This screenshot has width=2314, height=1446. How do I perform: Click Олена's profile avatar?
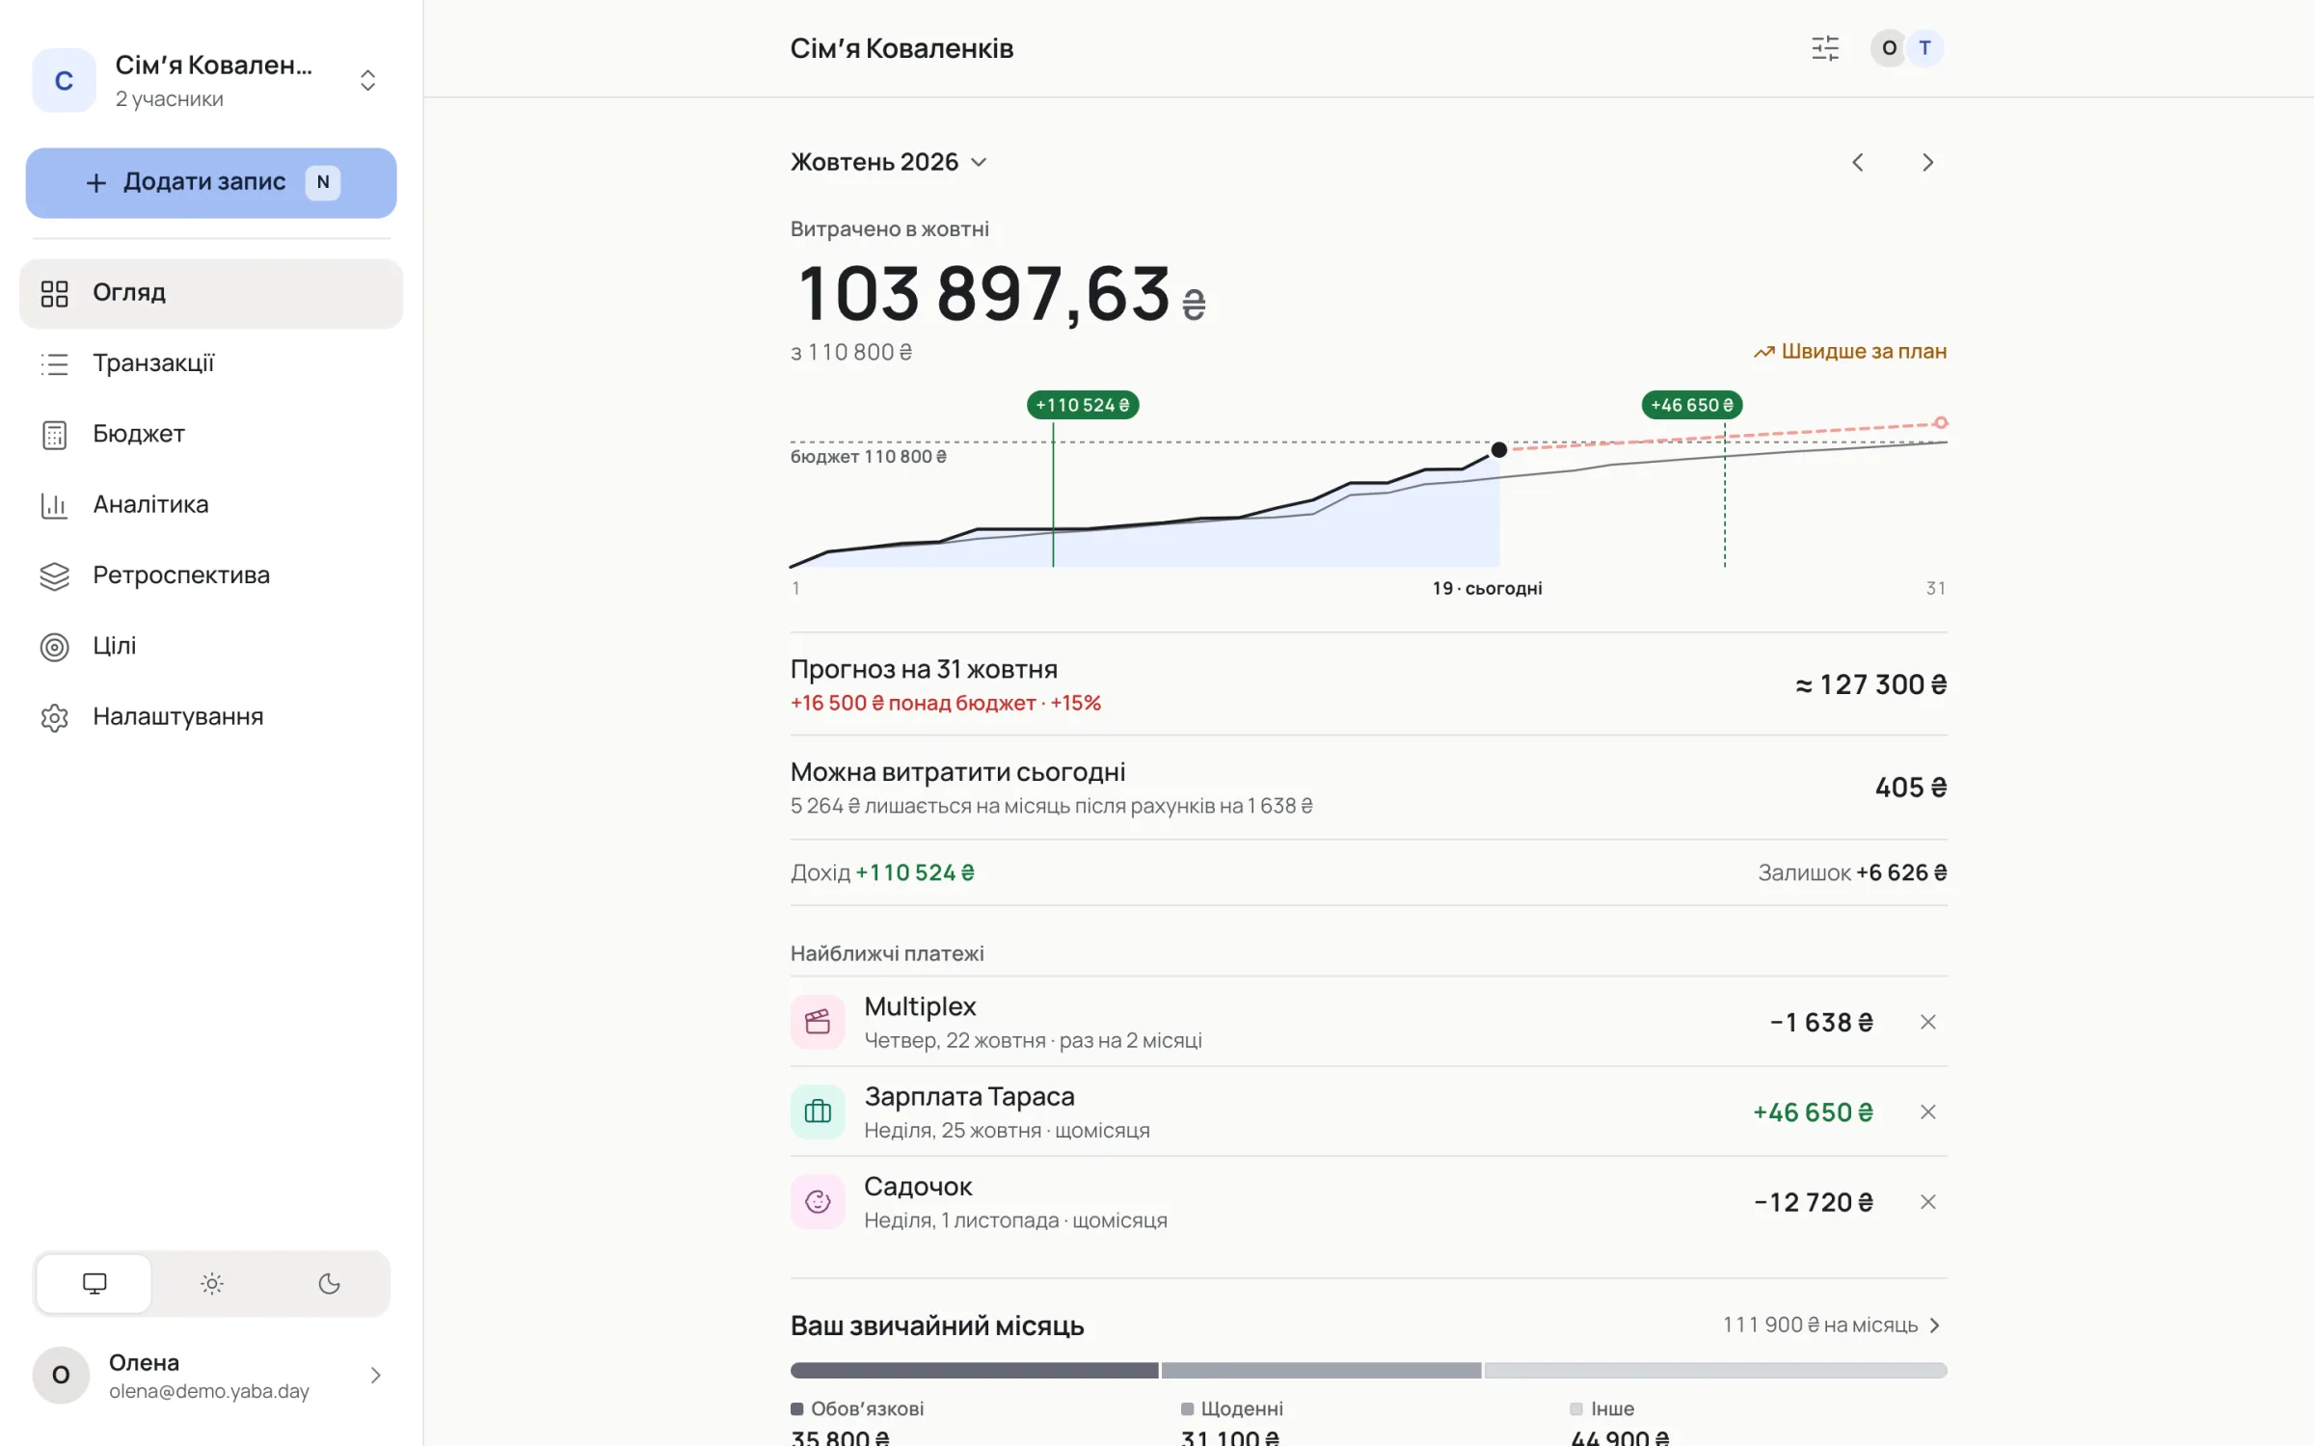(x=61, y=1375)
